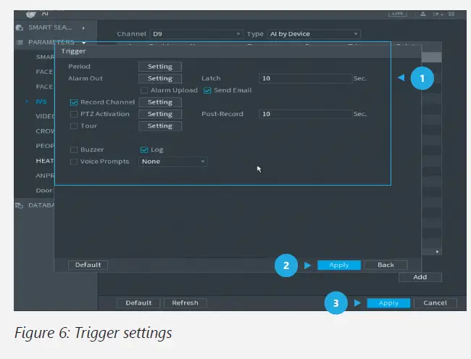Click the bottom bar Apply button
The width and height of the screenshot is (471, 359).
tap(388, 302)
